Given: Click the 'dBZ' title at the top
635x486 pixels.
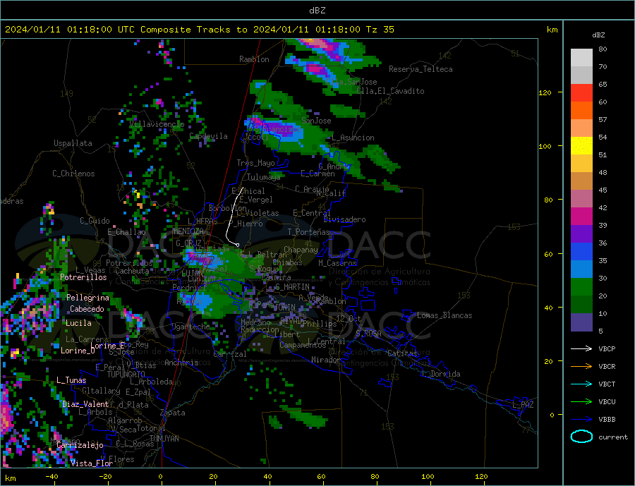Looking at the screenshot, I should 317,11.
